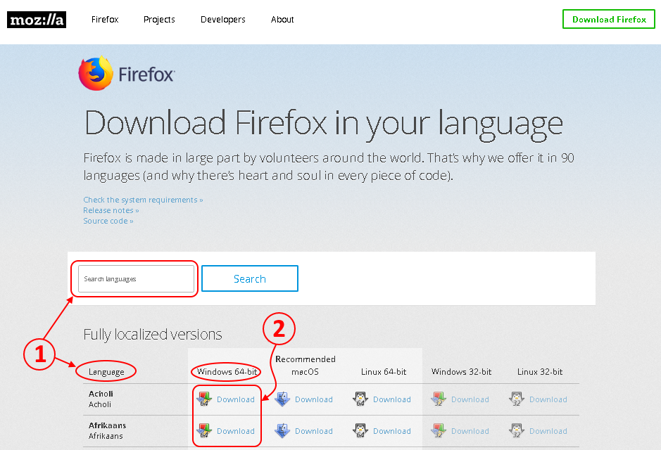
Task: Download Acholi Linux 32-bit version
Action: 548,399
